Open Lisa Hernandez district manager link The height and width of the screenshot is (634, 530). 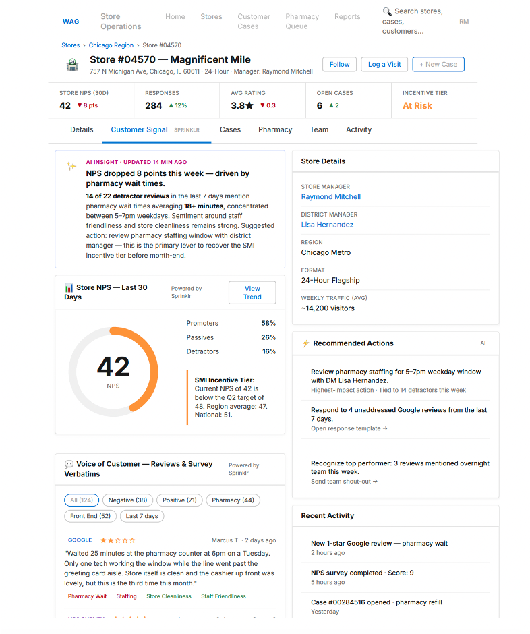click(327, 225)
